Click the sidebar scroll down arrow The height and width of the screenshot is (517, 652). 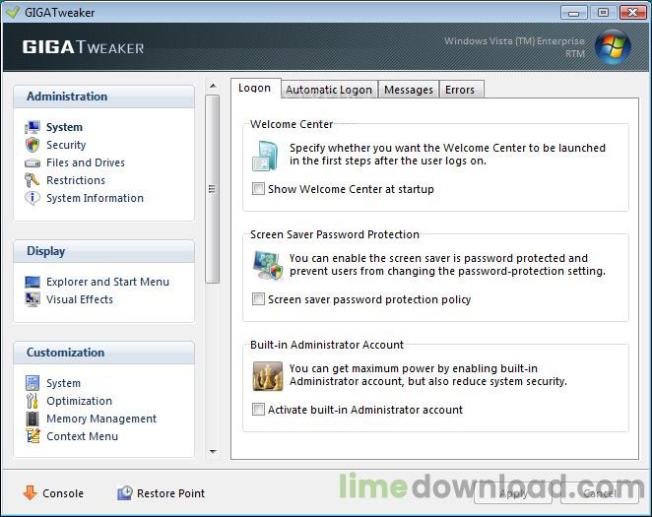(213, 452)
